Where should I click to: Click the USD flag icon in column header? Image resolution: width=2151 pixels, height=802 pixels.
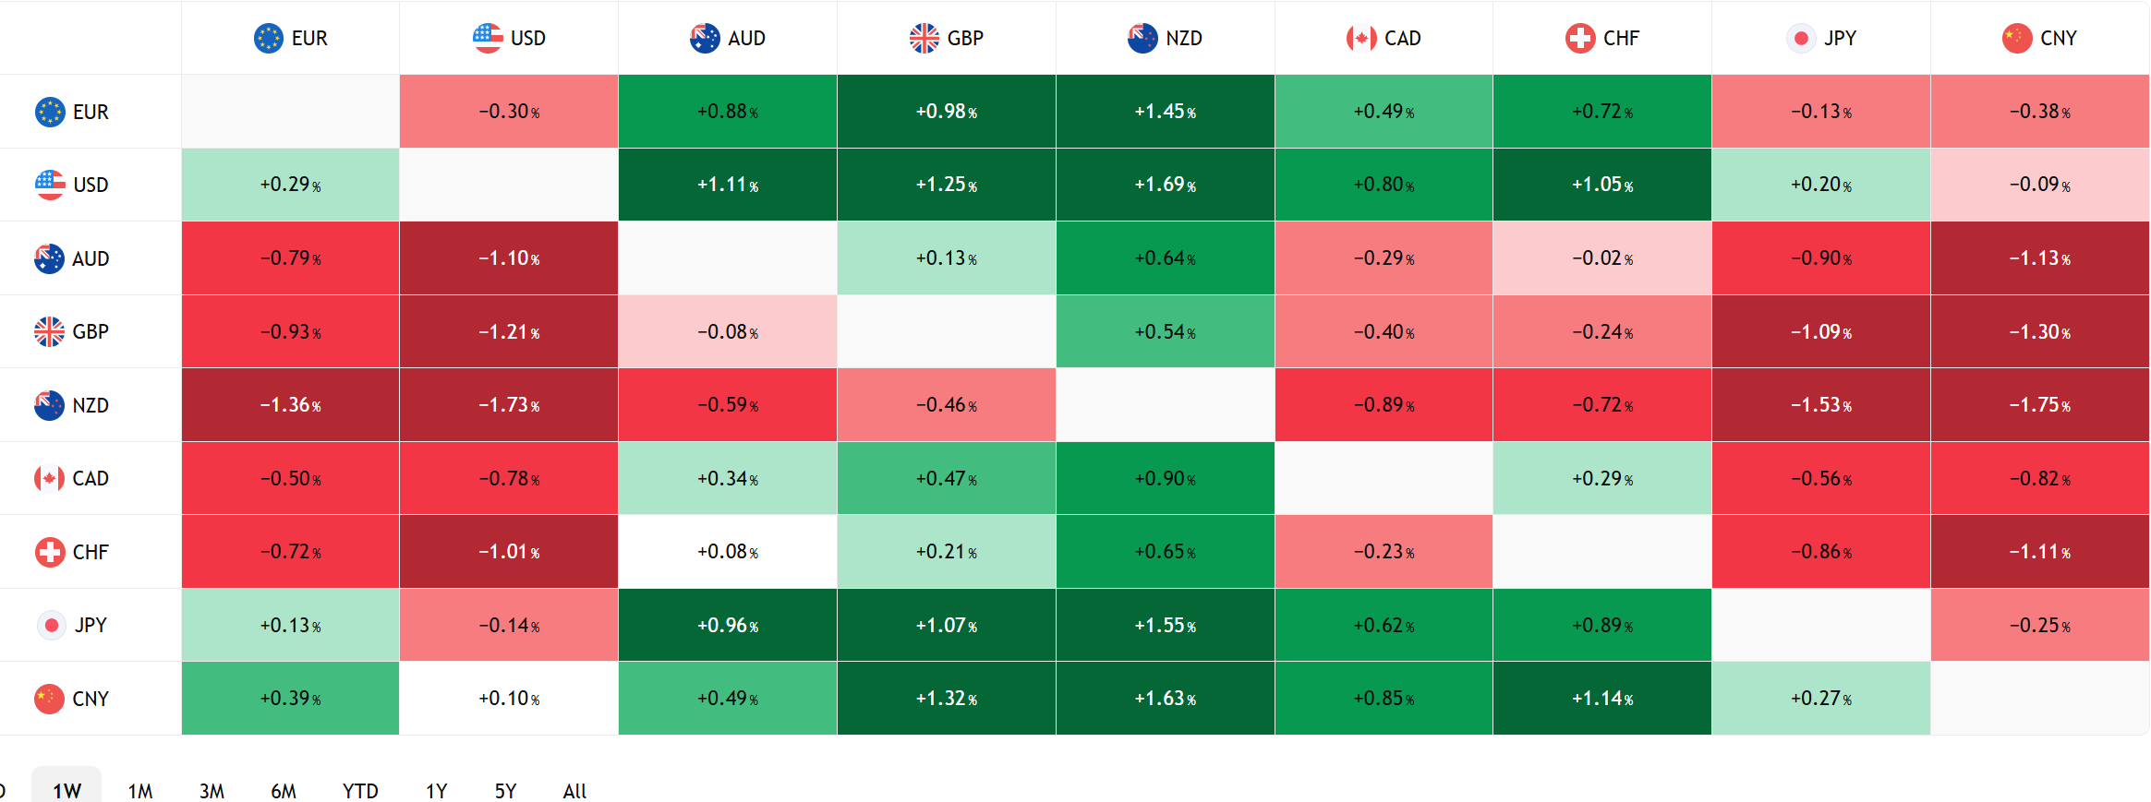click(488, 38)
